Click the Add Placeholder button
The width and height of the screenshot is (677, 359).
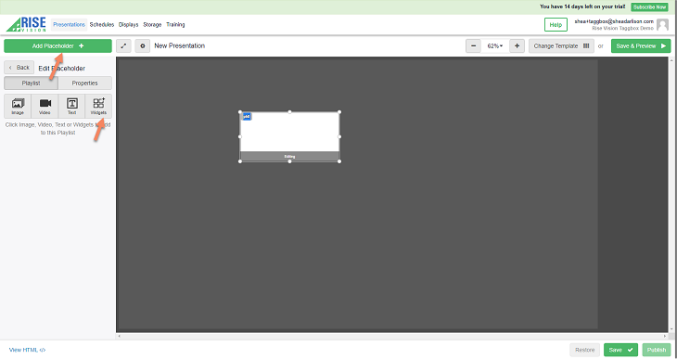coord(57,45)
